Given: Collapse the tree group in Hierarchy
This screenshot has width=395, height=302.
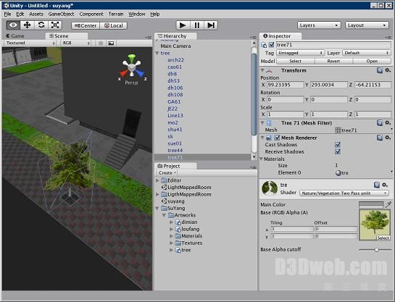Looking at the screenshot, I should [157, 54].
